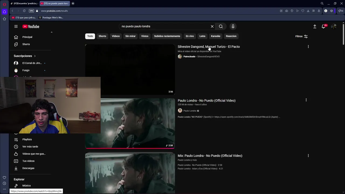Select the Reaccion filter chip
The height and width of the screenshot is (194, 345).
(x=231, y=36)
